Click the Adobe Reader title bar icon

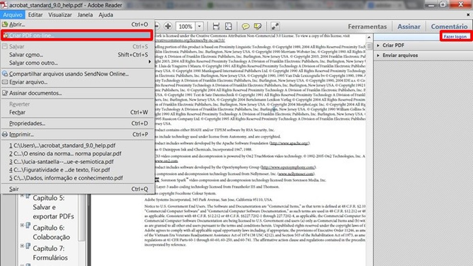(x=3, y=5)
